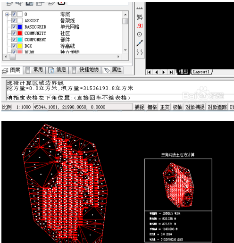Click the layer list vertical scrollbar thumb
The image size is (234, 243).
(x=125, y=21)
